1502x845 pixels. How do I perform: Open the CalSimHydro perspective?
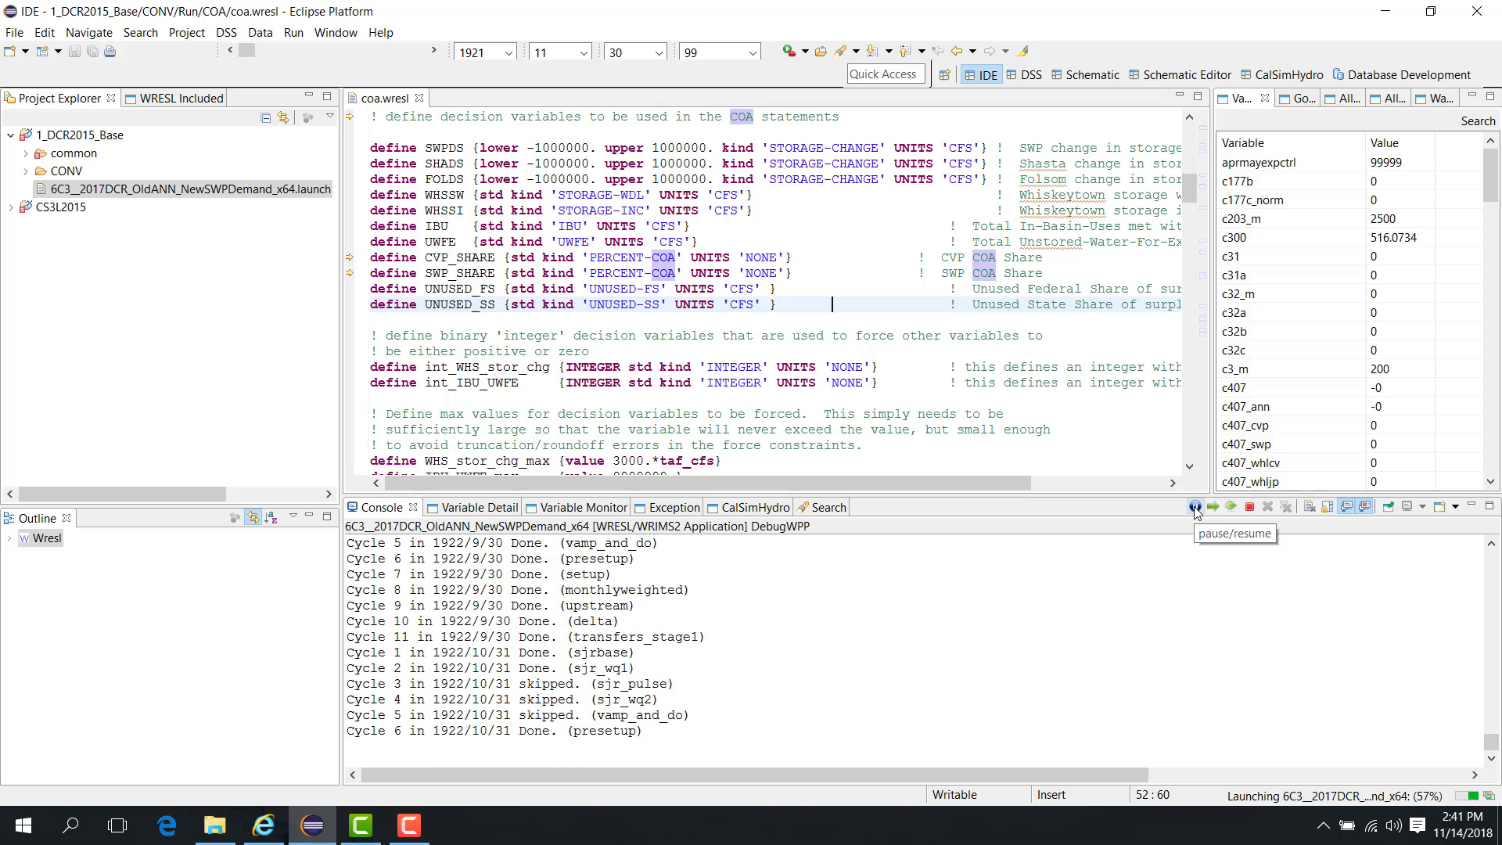(x=1281, y=75)
